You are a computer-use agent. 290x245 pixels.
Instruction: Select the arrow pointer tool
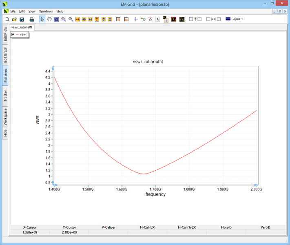[42, 19]
